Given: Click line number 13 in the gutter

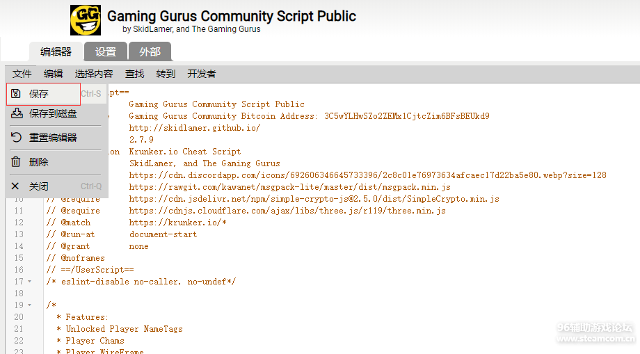Looking at the screenshot, I should click(19, 234).
